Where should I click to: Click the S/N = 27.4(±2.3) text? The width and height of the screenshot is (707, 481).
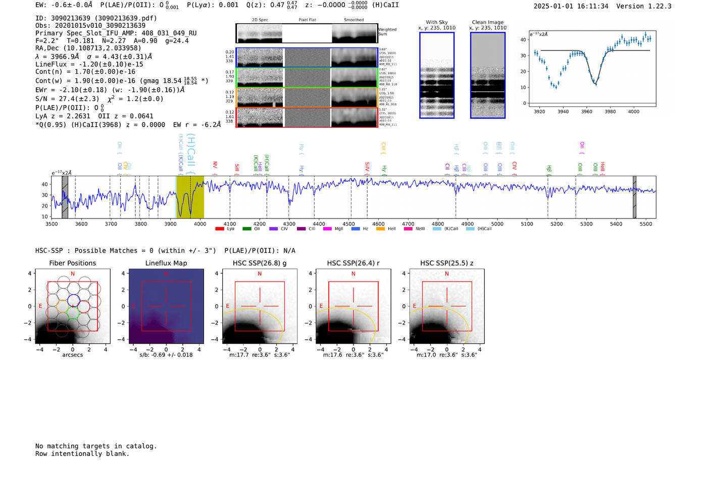(x=67, y=99)
